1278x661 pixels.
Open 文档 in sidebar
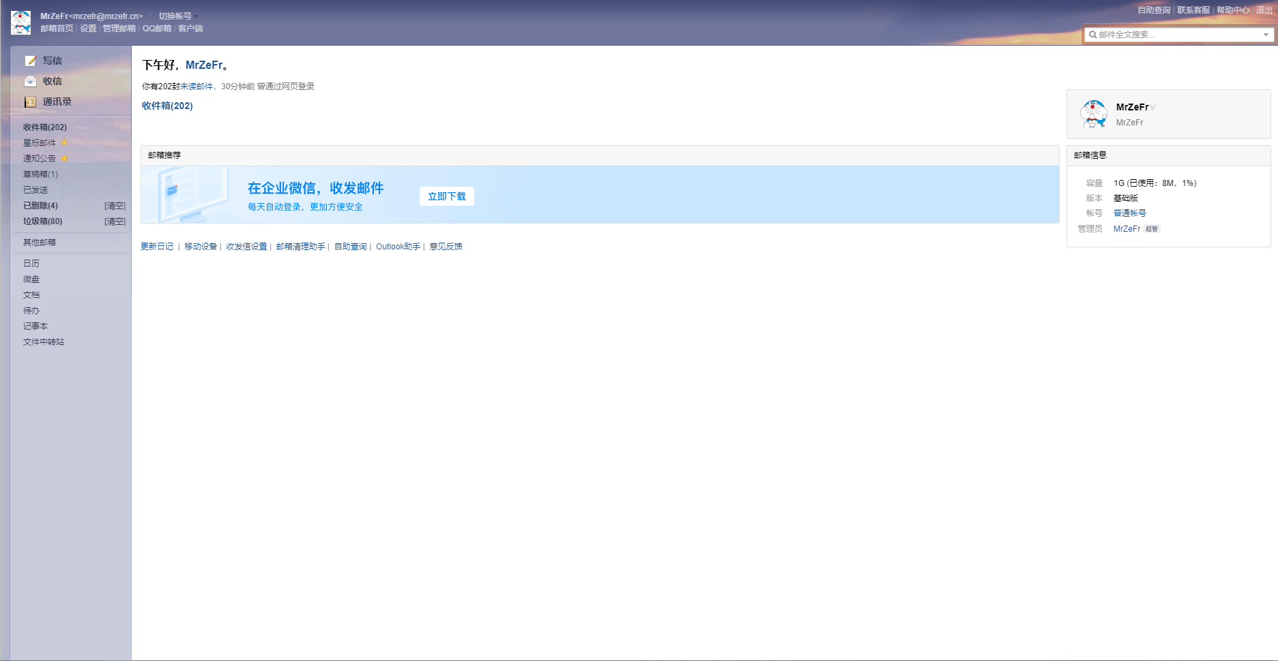pos(31,294)
